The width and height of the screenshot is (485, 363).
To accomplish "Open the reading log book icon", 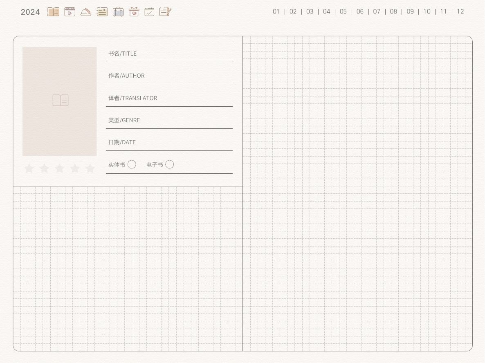I will point(53,12).
